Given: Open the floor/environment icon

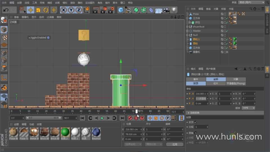Looking at the screenshot, I should [159, 10].
